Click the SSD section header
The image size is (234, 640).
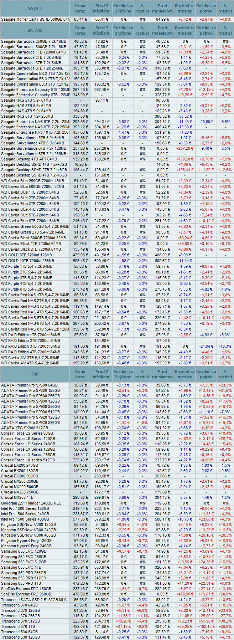coord(35,374)
